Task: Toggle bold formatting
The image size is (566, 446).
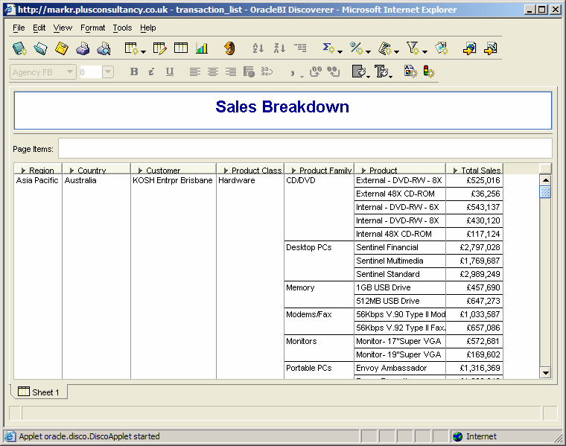Action: (134, 71)
